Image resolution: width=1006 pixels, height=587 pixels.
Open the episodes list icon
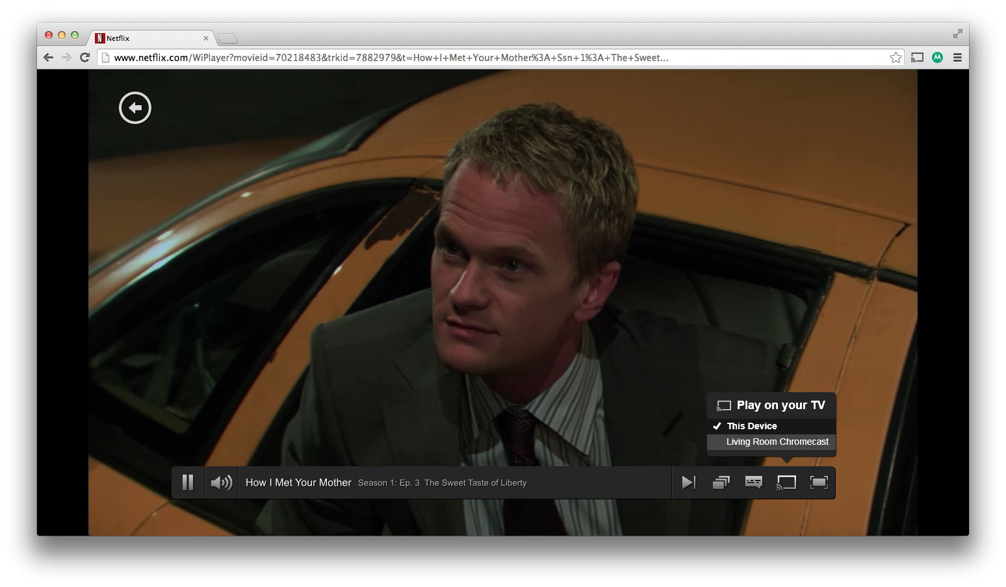[721, 482]
